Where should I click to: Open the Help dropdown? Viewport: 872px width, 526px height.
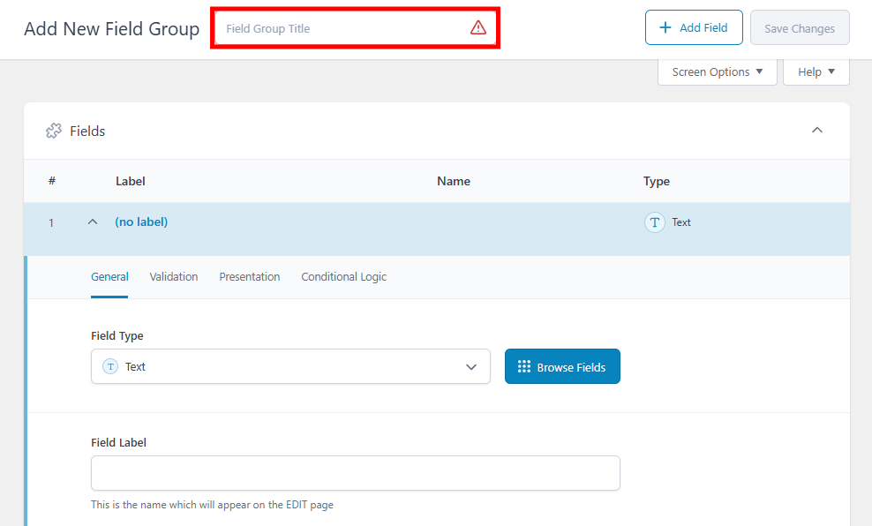pos(816,72)
